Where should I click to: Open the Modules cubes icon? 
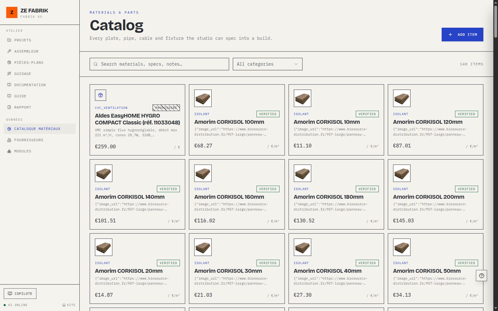click(9, 151)
